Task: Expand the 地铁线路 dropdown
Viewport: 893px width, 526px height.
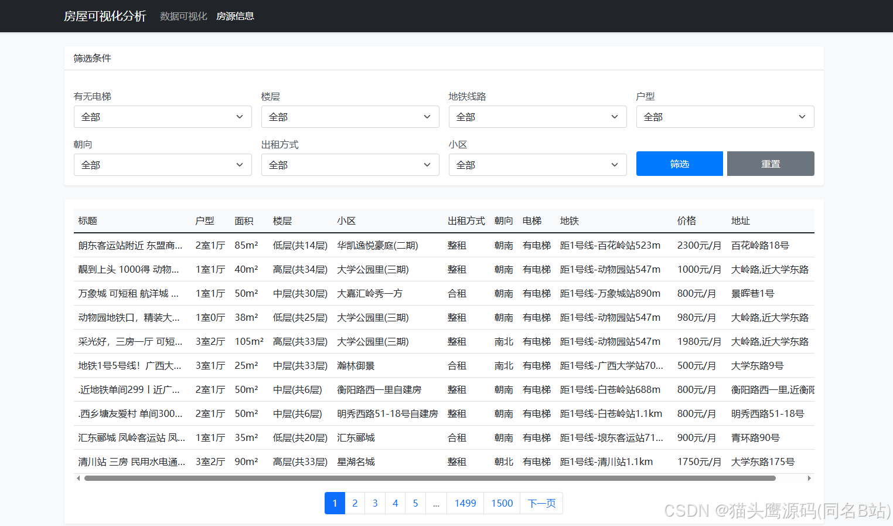Action: [537, 117]
